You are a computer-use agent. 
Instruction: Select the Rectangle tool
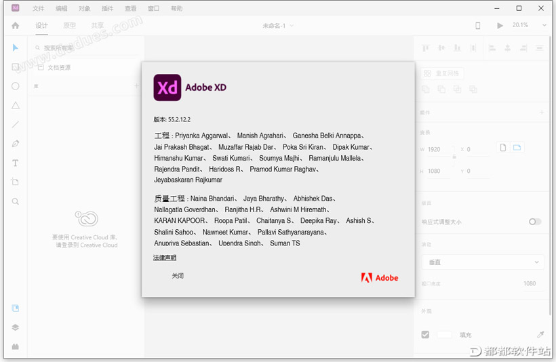15,66
